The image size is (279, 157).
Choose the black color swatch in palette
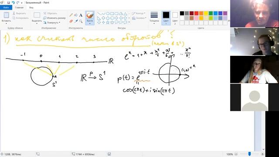pyautogui.click(x=182, y=14)
